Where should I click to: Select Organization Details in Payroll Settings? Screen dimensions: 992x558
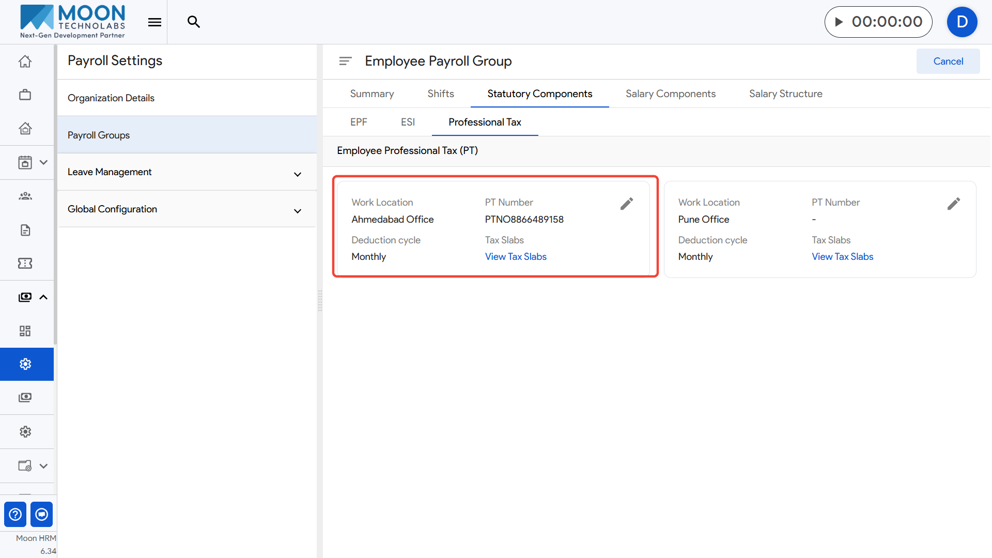(x=111, y=98)
